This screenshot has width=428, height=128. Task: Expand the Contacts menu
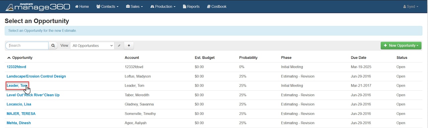107,6
